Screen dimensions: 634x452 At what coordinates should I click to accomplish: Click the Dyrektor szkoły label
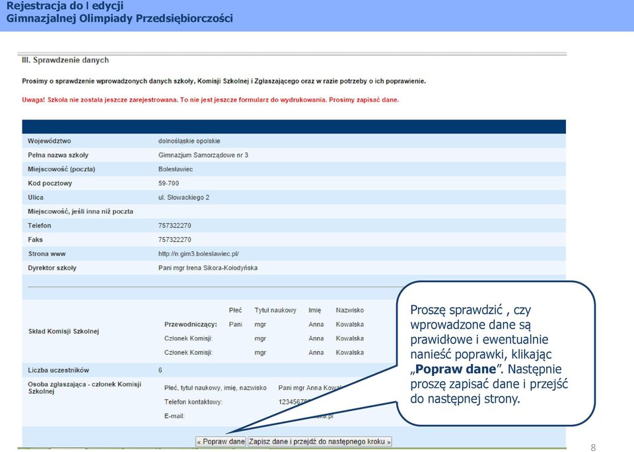[52, 268]
